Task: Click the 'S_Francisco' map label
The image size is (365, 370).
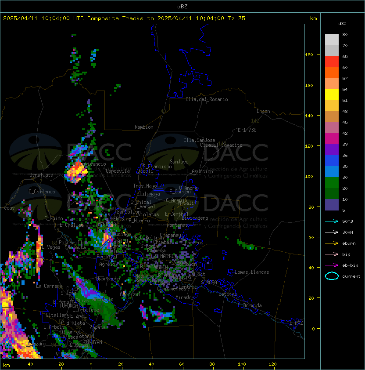Action: tap(157, 167)
